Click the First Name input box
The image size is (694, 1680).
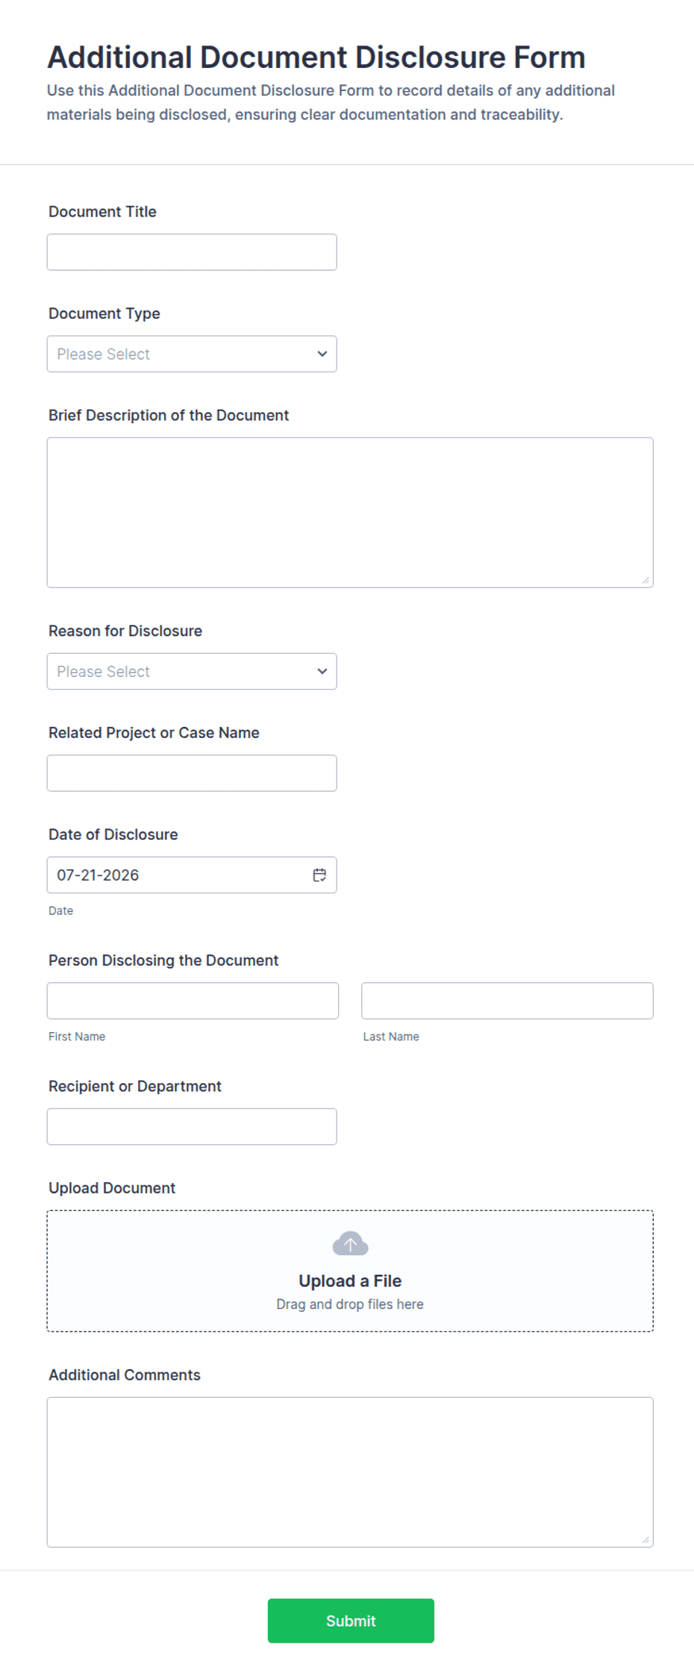(x=193, y=1001)
